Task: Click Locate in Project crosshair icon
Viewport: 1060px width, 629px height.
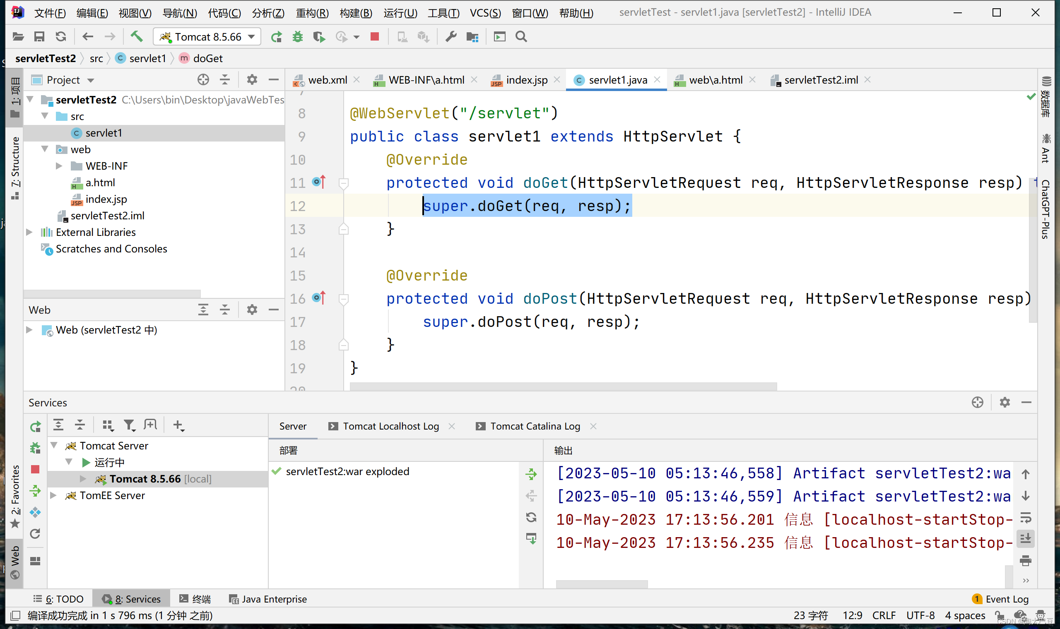Action: 203,80
